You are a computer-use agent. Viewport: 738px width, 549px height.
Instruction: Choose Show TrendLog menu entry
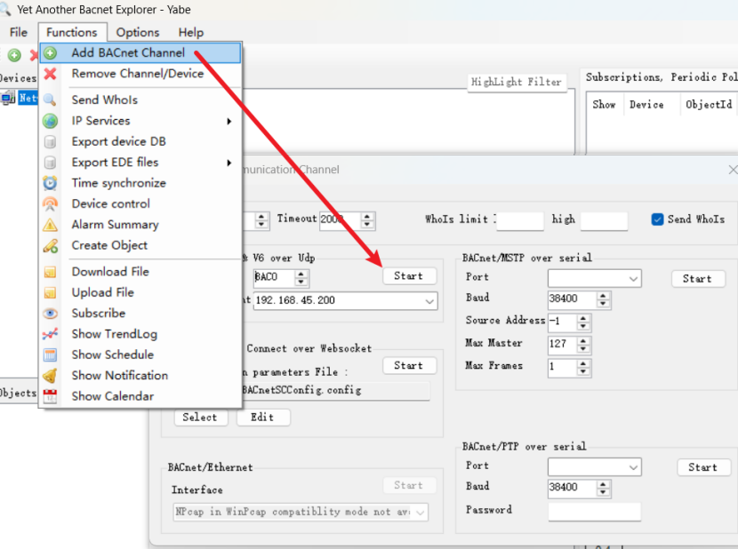click(140, 334)
